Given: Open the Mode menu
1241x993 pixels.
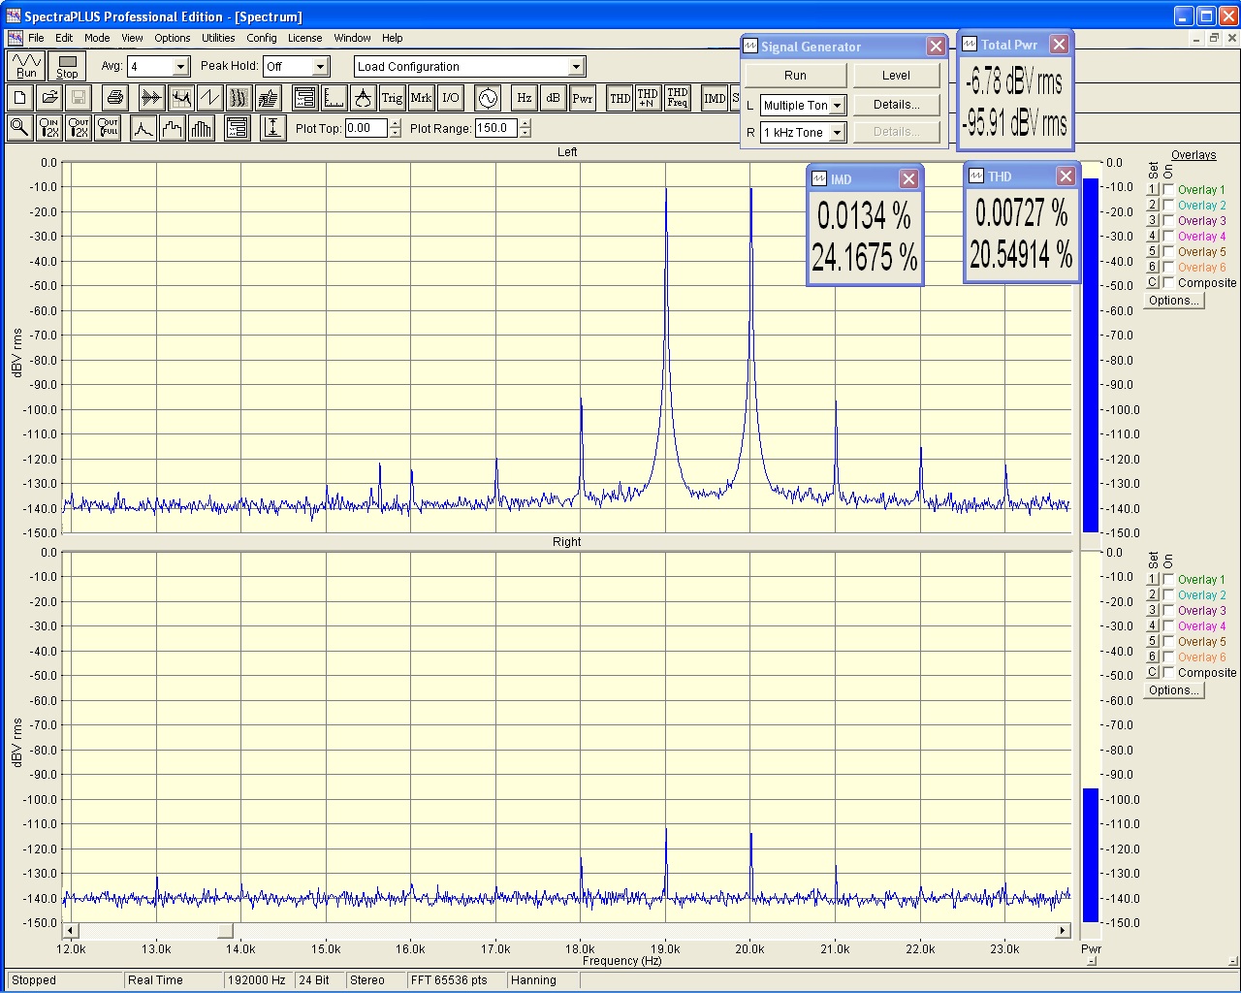Looking at the screenshot, I should [97, 38].
